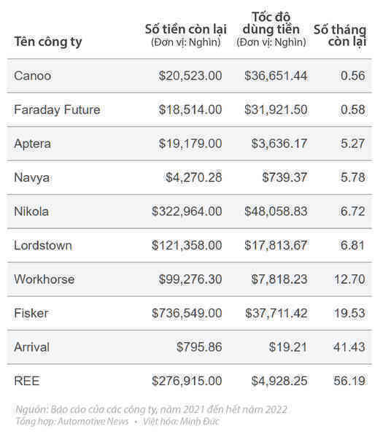This screenshot has width=383, height=437.
Task: Select the 'Số tháng còn lại' header
Action: [x=340, y=36]
